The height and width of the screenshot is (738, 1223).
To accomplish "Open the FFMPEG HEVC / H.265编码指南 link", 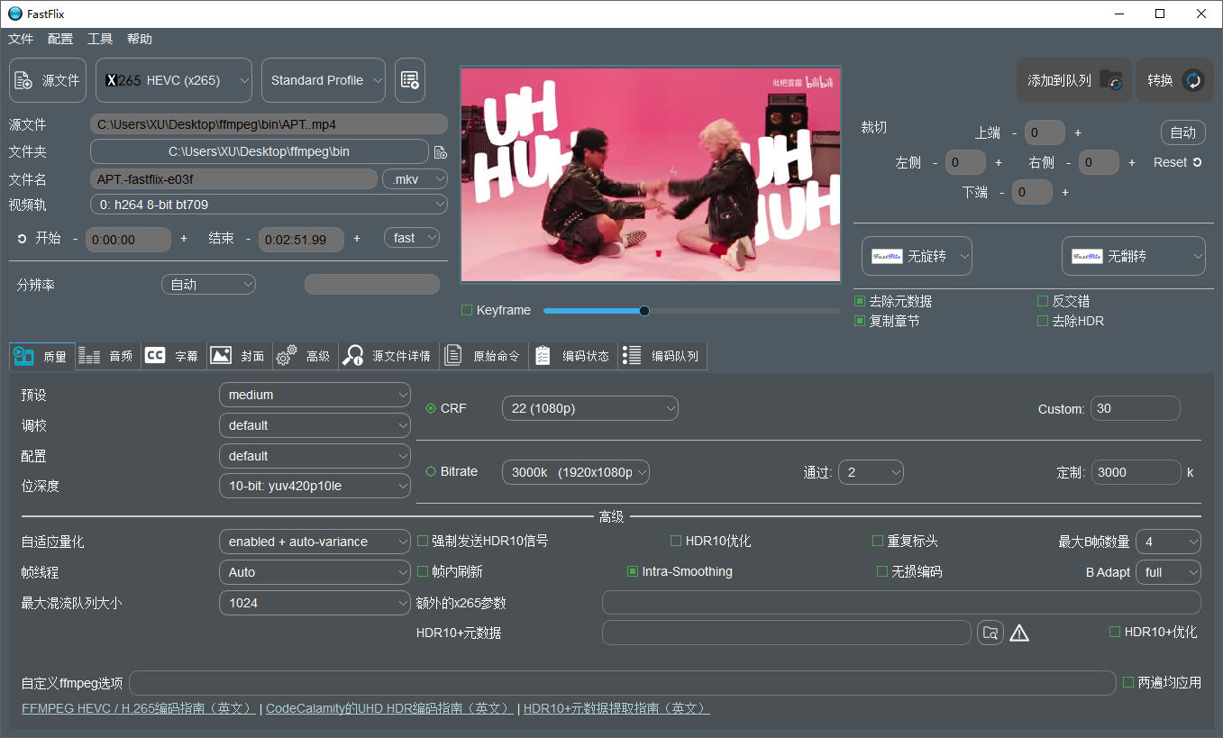I will (x=136, y=708).
